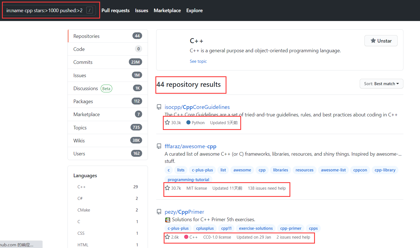The image size is (420, 248).
Task: Click the cpp11 topic tag
Action: click(x=226, y=228)
